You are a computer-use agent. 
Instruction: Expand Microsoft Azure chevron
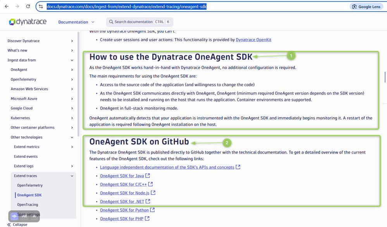tap(72, 99)
